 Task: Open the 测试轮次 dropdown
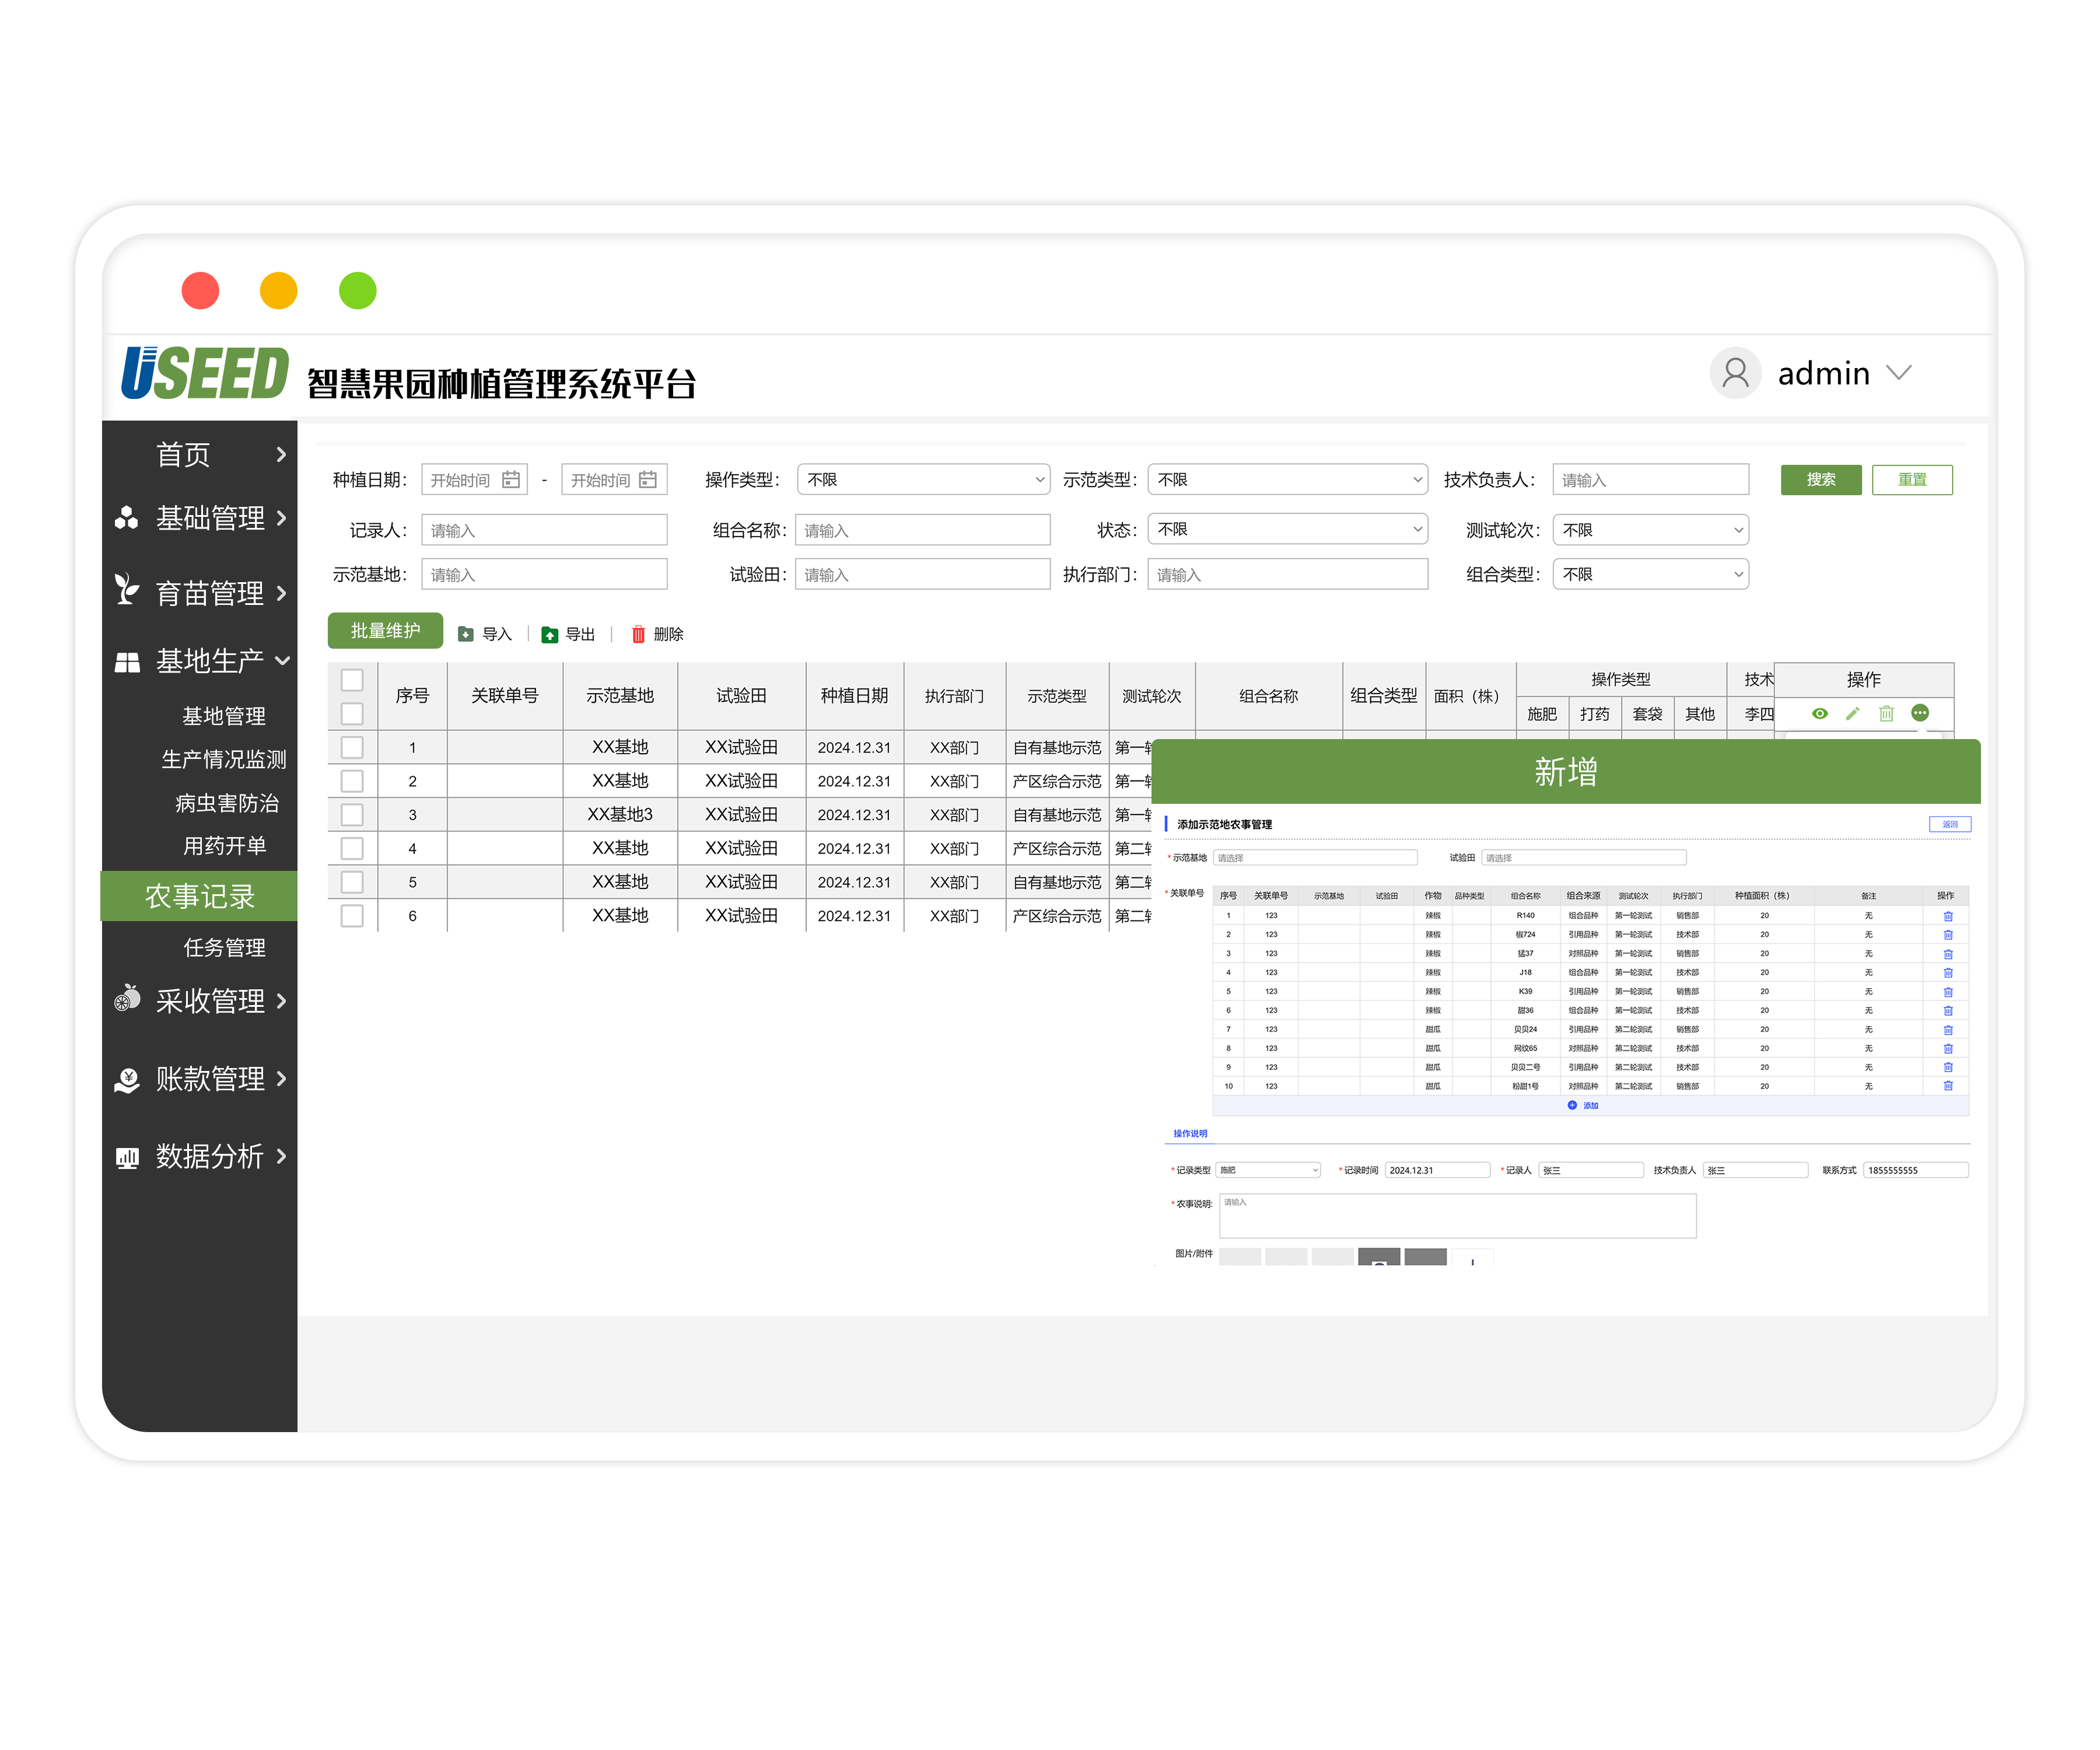[x=1650, y=530]
